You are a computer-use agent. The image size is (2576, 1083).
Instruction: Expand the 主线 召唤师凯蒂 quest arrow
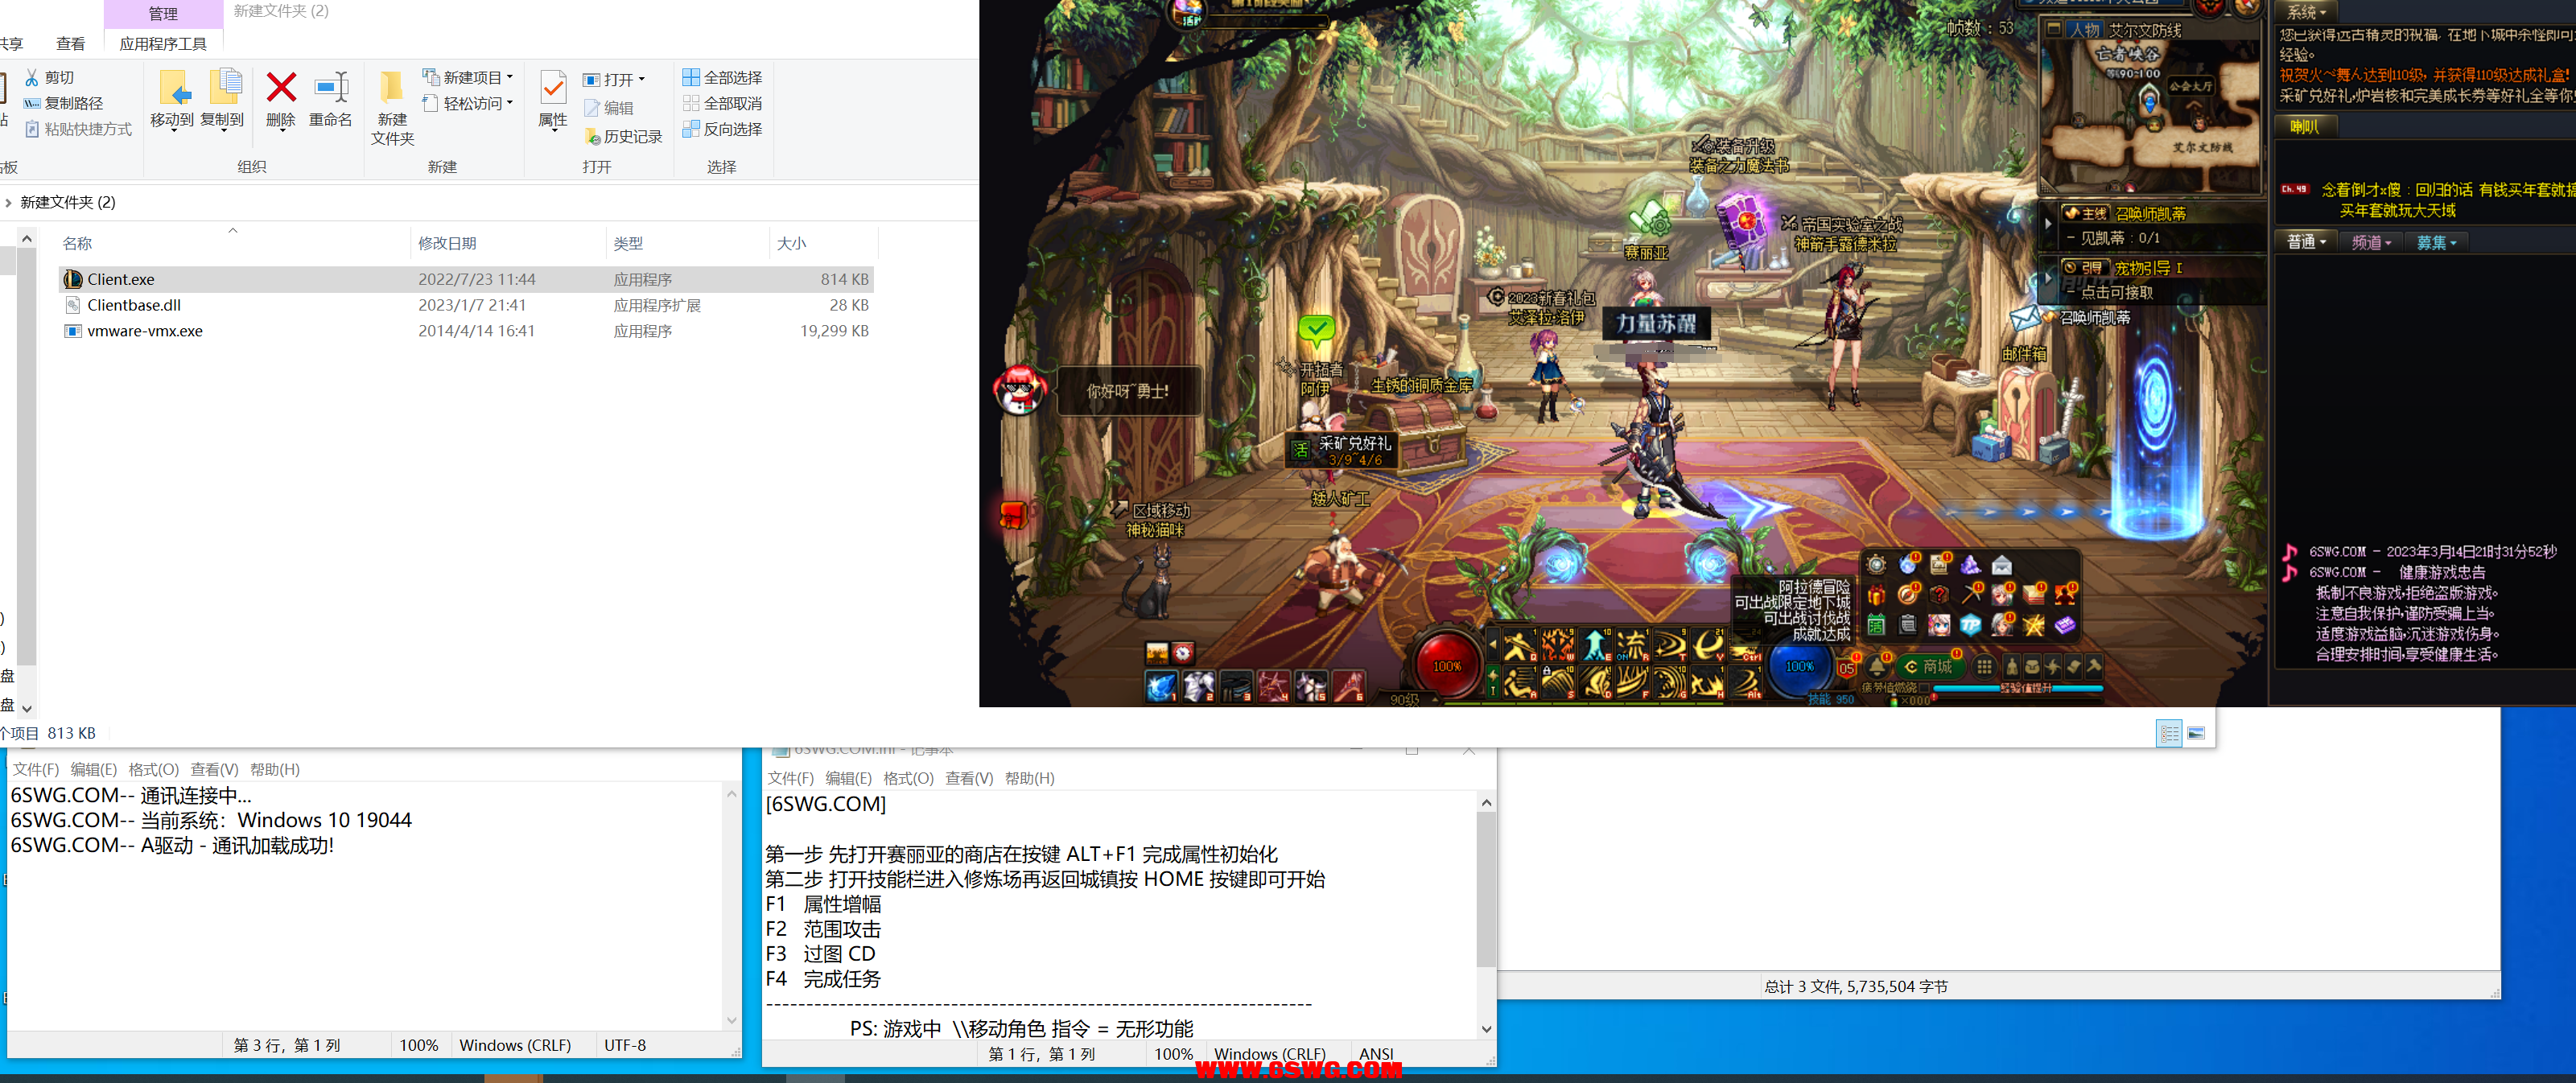2049,224
